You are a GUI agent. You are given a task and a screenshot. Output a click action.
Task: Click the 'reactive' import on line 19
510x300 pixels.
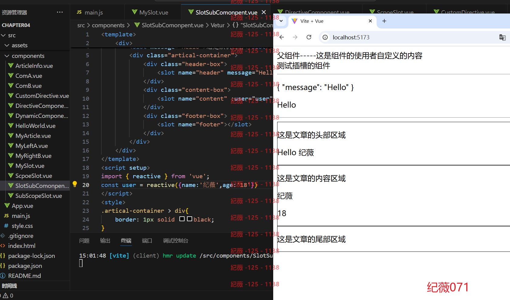(147, 176)
